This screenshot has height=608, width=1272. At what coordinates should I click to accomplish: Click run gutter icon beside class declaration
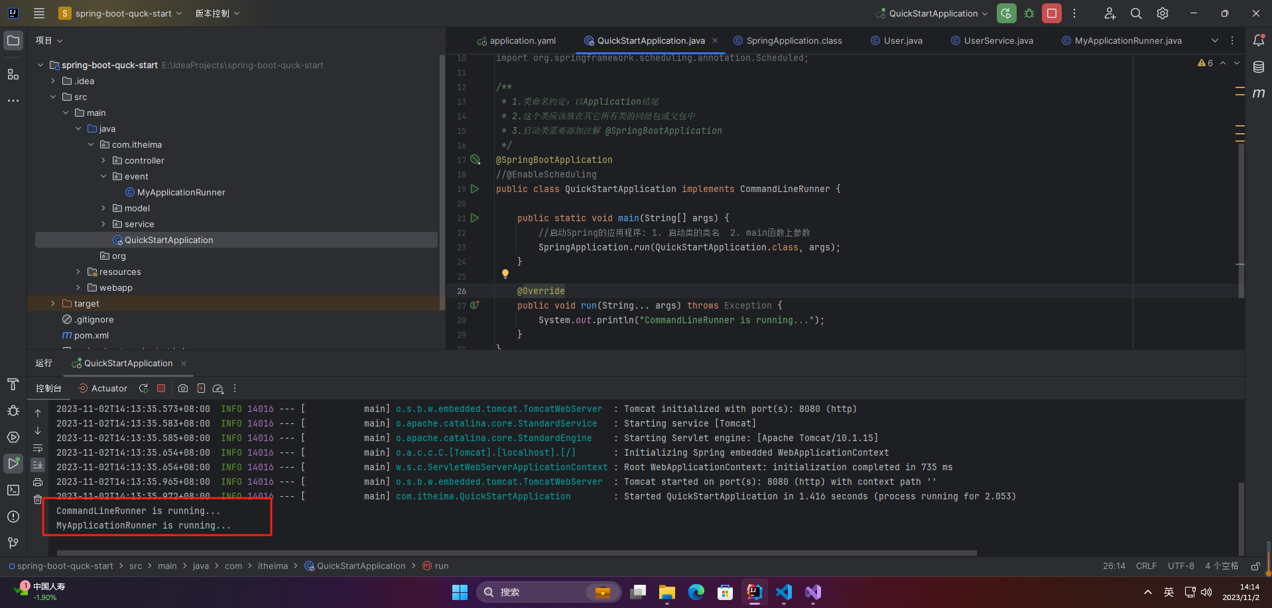click(x=475, y=189)
